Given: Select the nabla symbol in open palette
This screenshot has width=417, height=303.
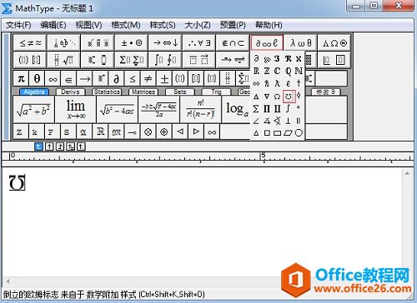Looking at the screenshot, I should [x=267, y=97].
